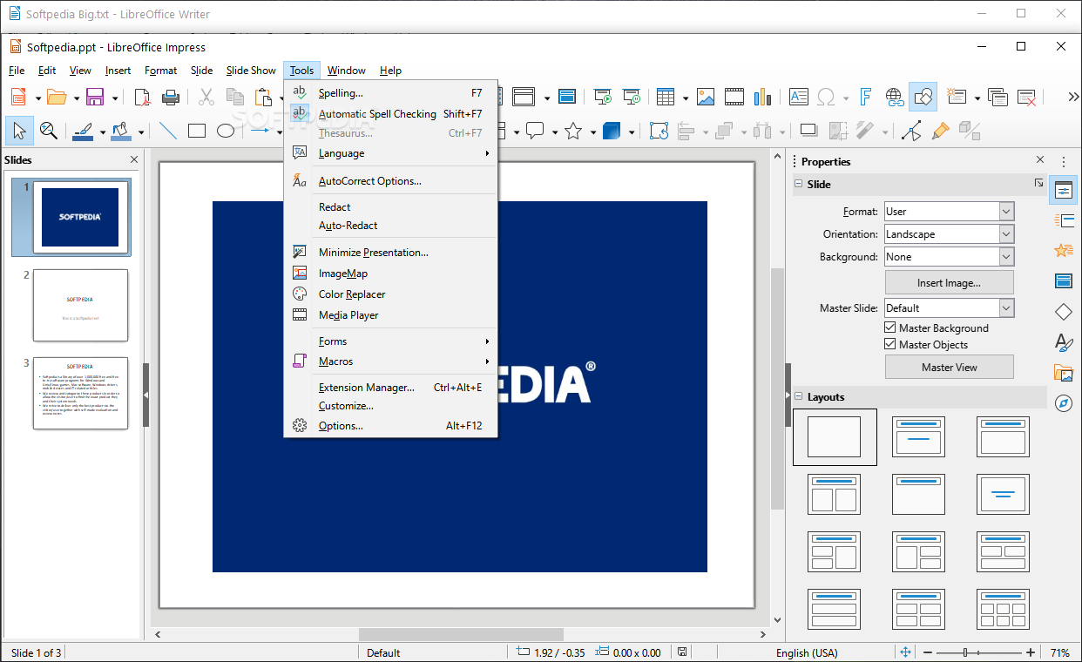Toggle the Show Draw Functions toolbar button
Viewport: 1082px width, 662px height.
coord(923,97)
